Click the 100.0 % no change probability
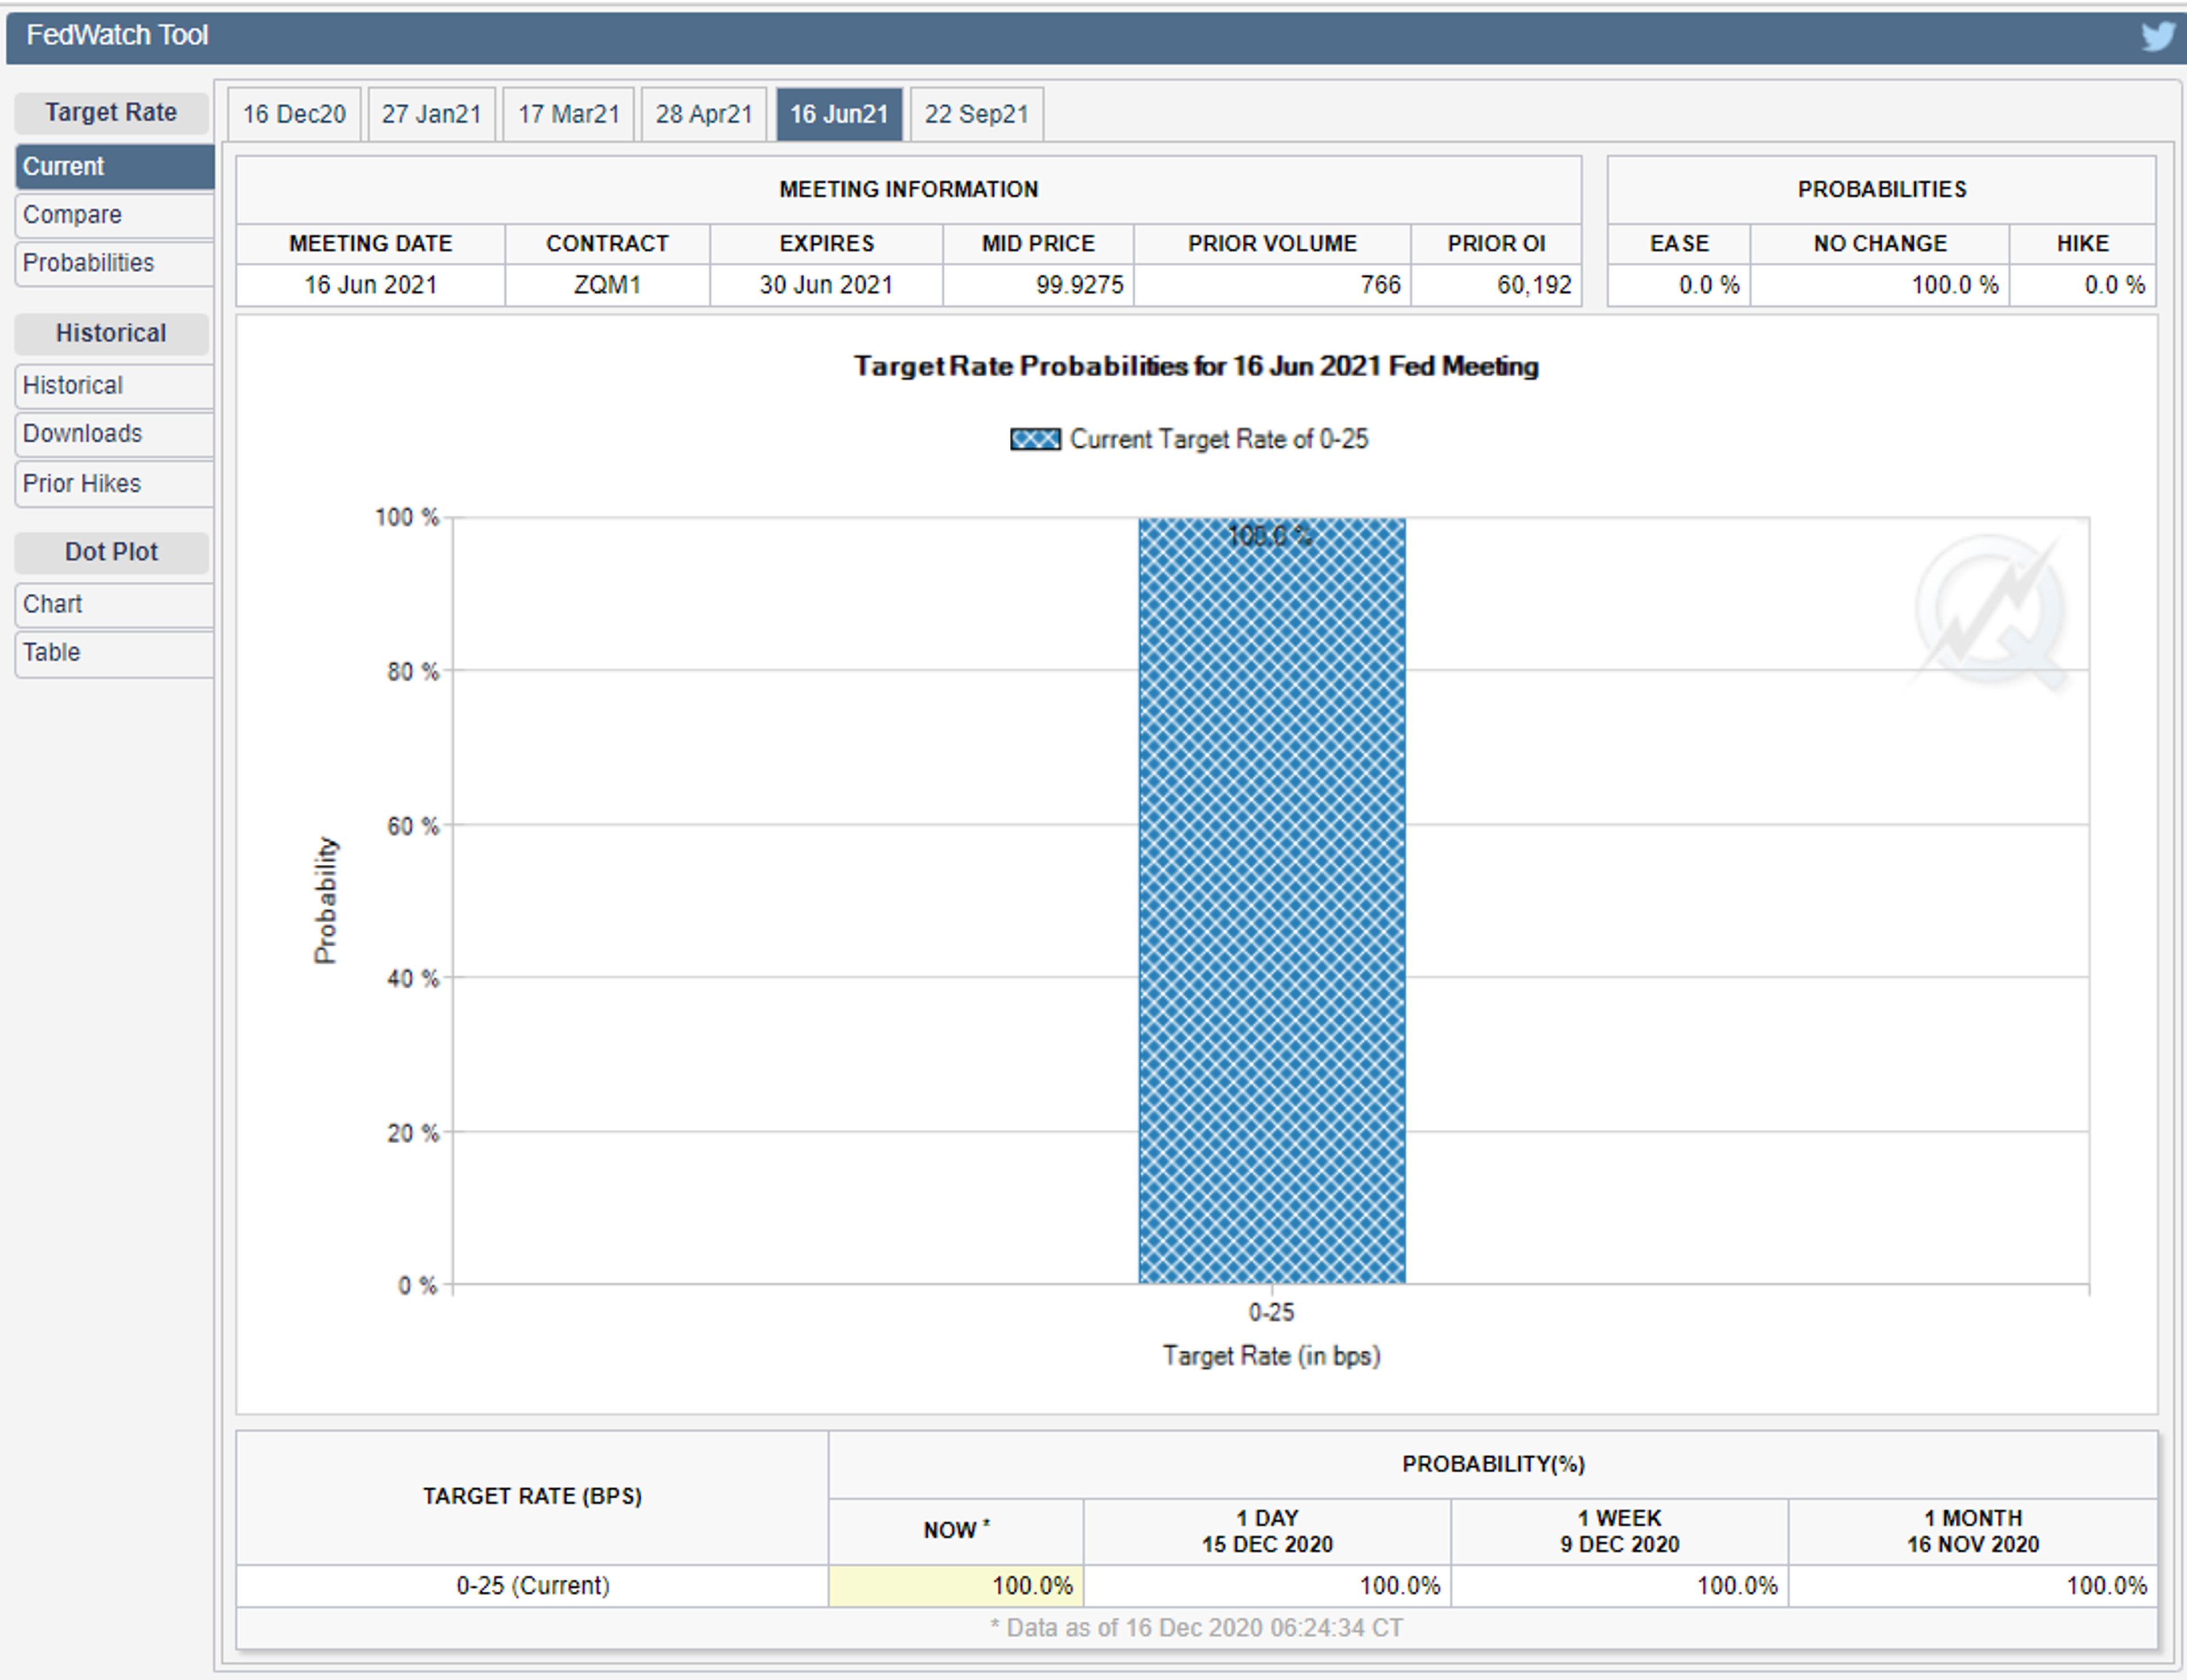 tap(1955, 285)
